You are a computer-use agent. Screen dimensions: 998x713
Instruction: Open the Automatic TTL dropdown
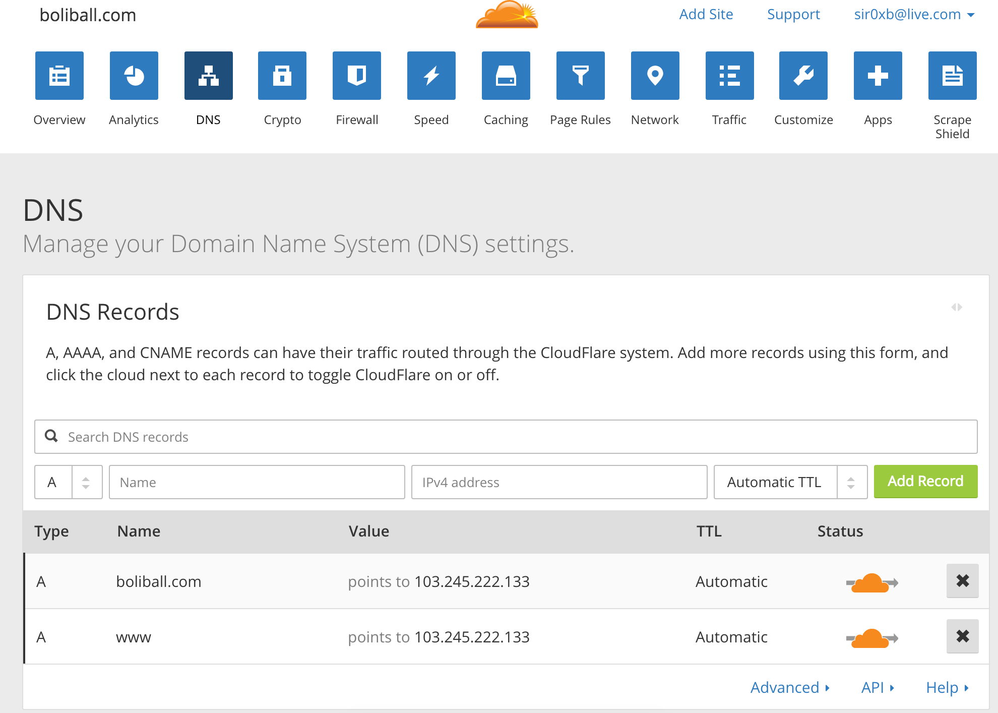[790, 482]
